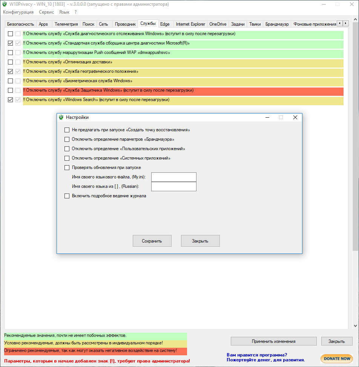The image size is (359, 367).
Task: Click the vertical scrollbar up arrow
Action: pos(356,20)
